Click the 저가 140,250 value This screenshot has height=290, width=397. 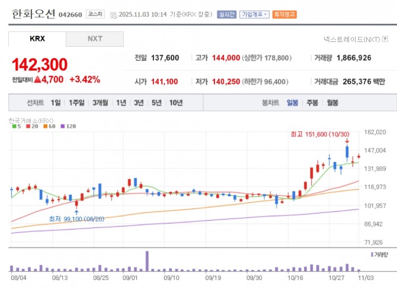point(226,82)
